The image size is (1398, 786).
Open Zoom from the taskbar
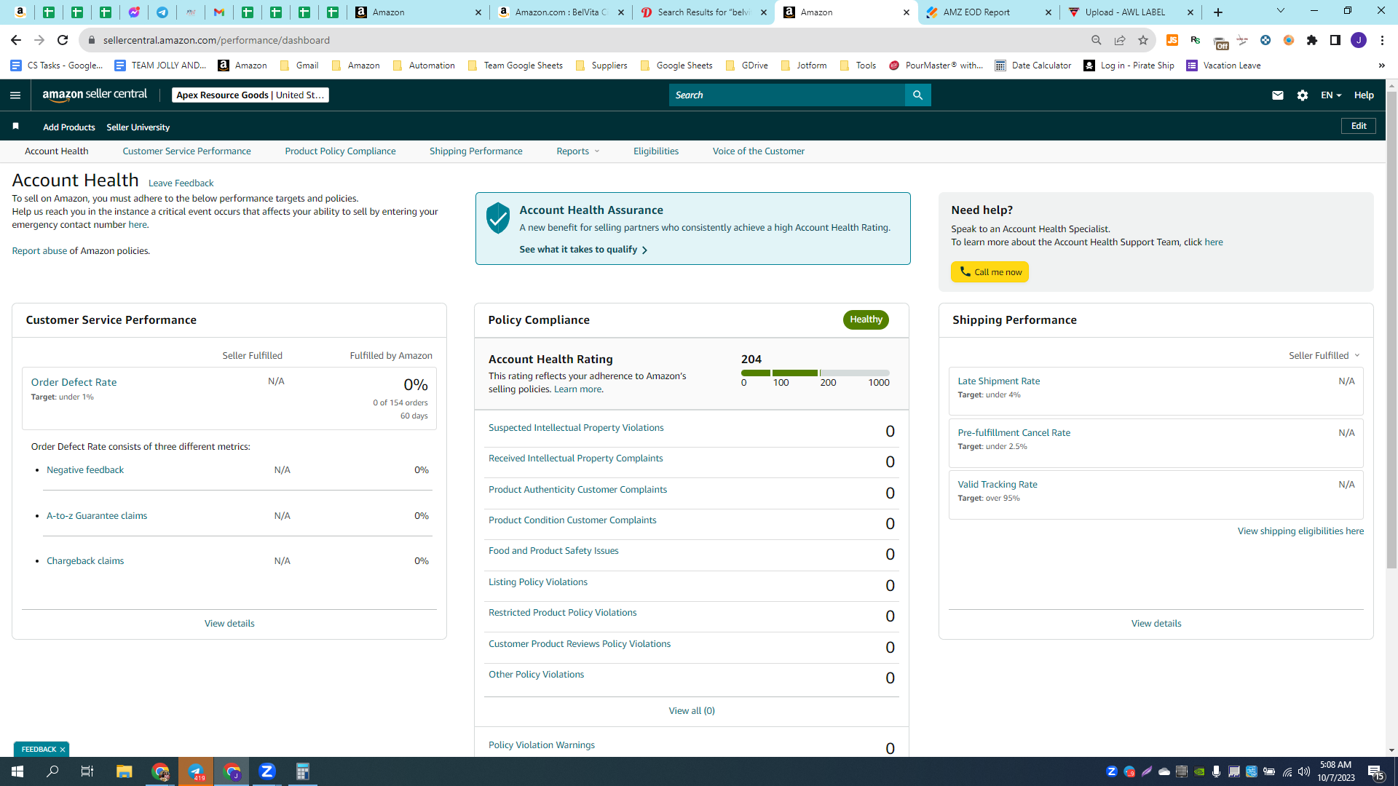coord(267,771)
